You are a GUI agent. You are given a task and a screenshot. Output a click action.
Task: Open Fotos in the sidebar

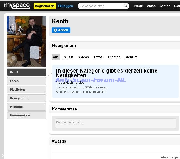click(x=27, y=81)
